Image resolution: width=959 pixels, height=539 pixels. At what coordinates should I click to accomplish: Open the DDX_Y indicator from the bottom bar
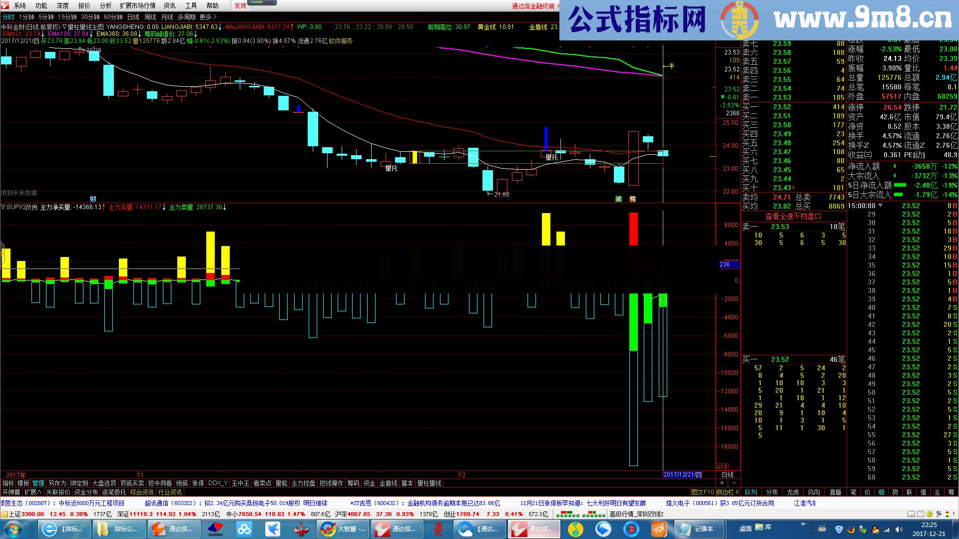point(218,483)
